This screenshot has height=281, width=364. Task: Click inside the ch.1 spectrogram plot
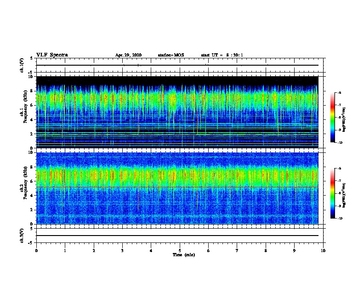(177, 112)
